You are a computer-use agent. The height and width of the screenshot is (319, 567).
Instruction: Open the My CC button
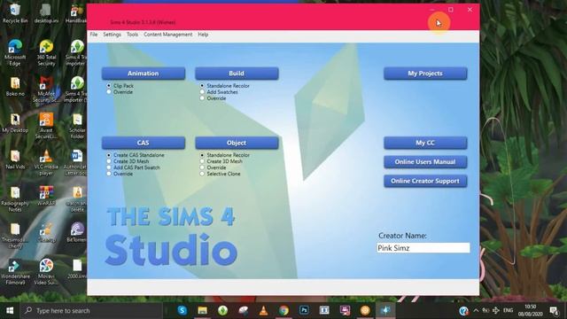(425, 143)
